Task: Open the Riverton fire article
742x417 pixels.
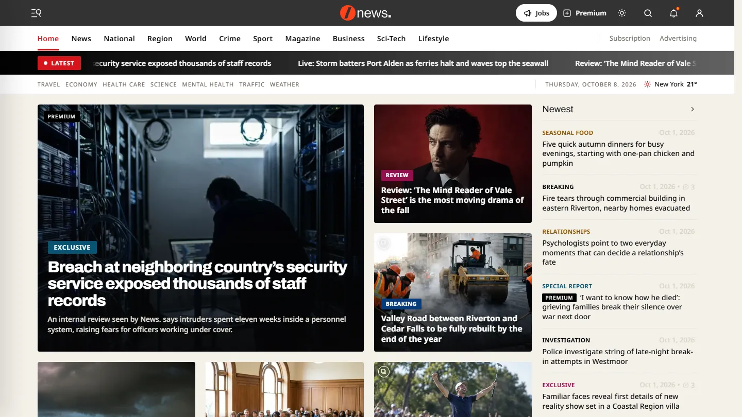Action: click(616, 203)
